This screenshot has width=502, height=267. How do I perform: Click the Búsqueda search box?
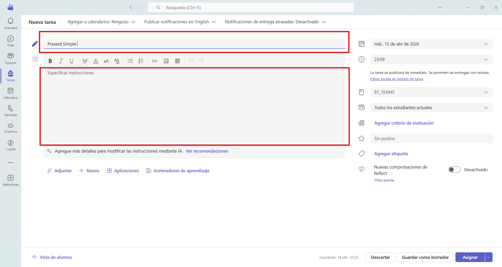[x=251, y=7]
